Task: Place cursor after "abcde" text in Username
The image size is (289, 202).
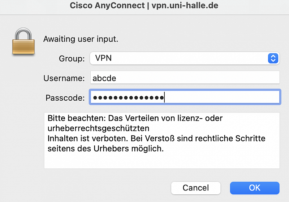Action: tap(117, 78)
